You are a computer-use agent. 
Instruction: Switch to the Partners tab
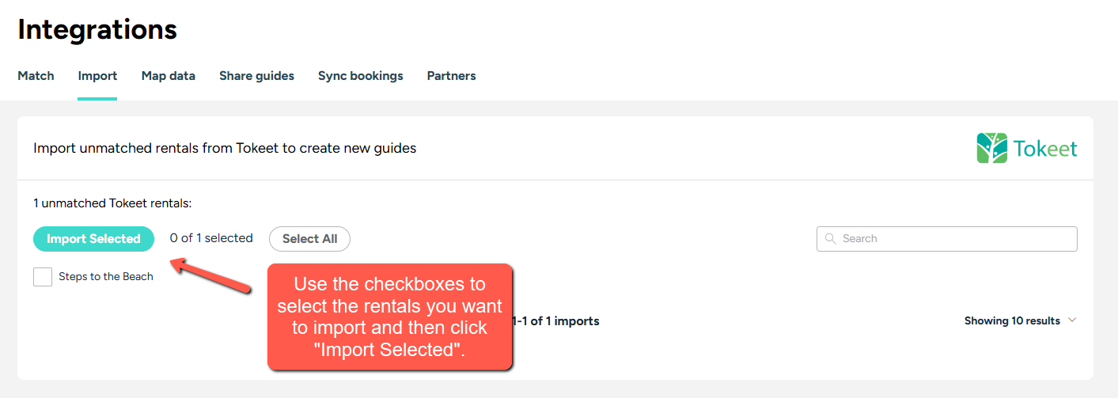click(x=451, y=76)
